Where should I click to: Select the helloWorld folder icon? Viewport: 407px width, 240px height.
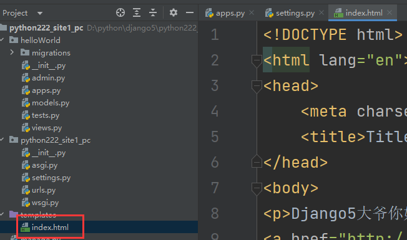tap(14, 40)
